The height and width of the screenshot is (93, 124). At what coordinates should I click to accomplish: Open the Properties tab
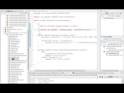(104, 73)
